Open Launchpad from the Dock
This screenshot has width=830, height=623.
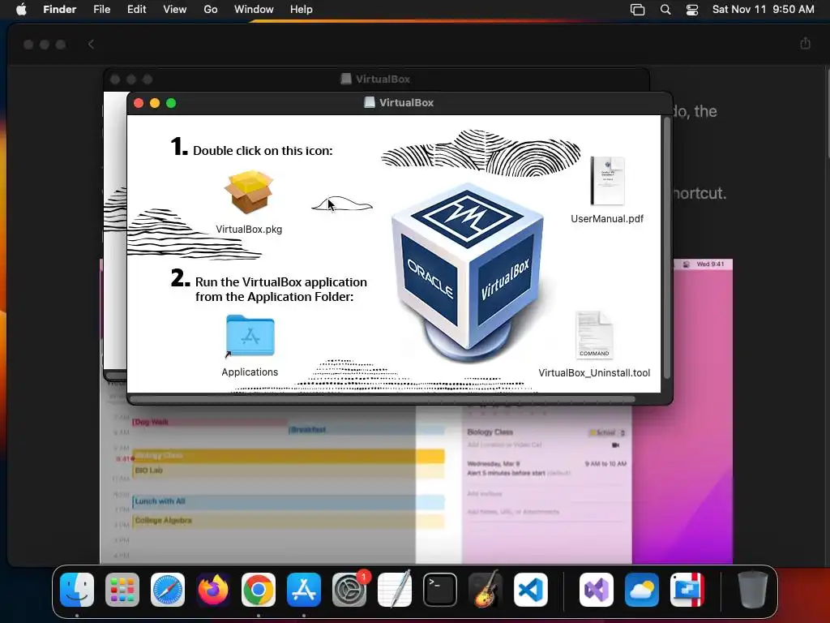[x=122, y=590]
